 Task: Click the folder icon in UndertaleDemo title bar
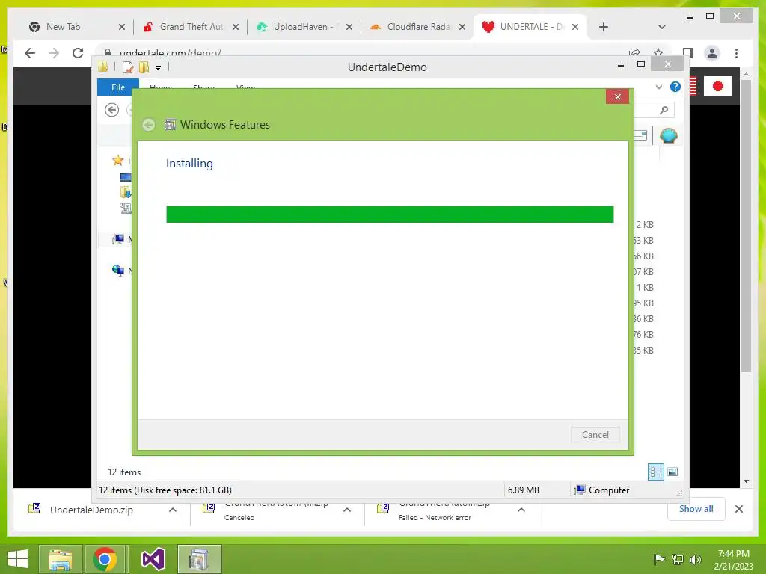[x=103, y=67]
